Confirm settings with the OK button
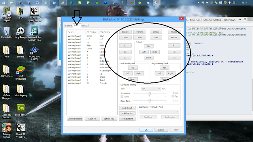253x142 pixels. tap(146, 130)
